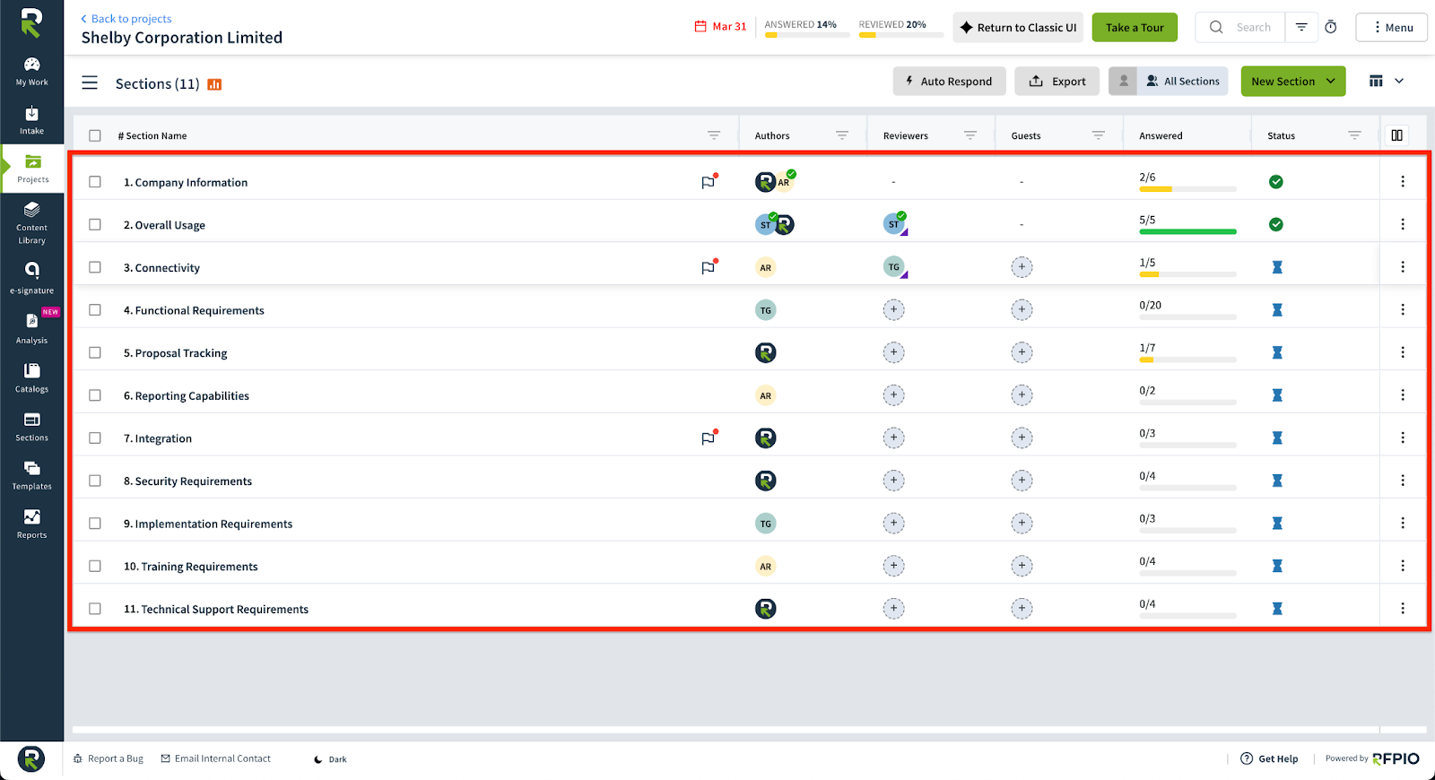Open actions menu for Overall Usage row
This screenshot has width=1435, height=780.
(x=1403, y=224)
